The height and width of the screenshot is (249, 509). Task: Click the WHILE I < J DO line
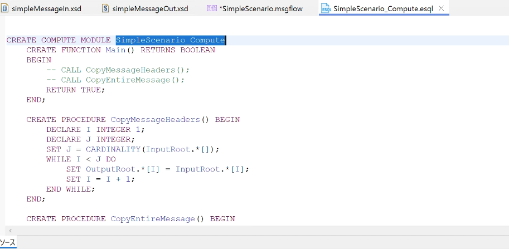[81, 159]
